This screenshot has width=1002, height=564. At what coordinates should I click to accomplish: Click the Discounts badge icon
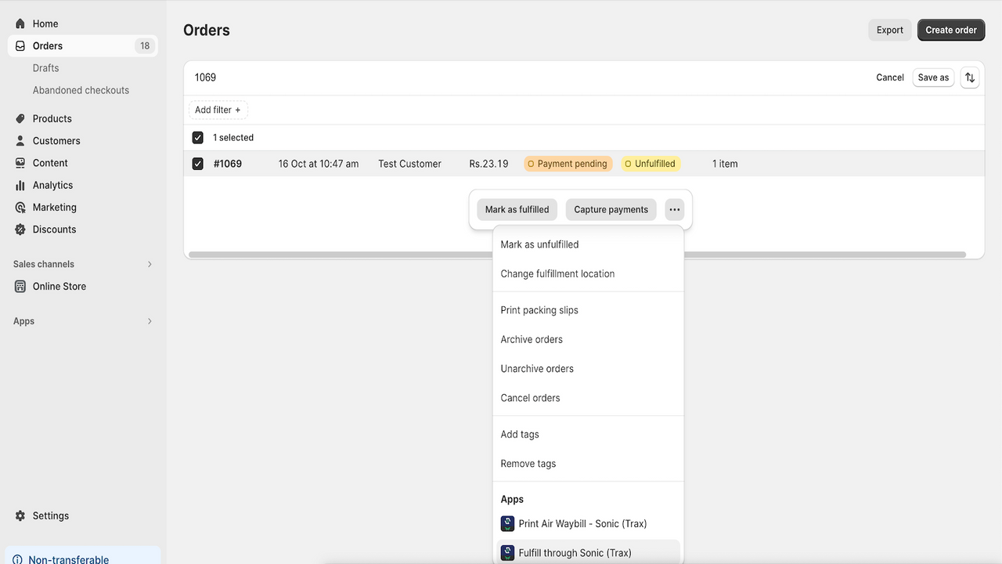tap(20, 230)
